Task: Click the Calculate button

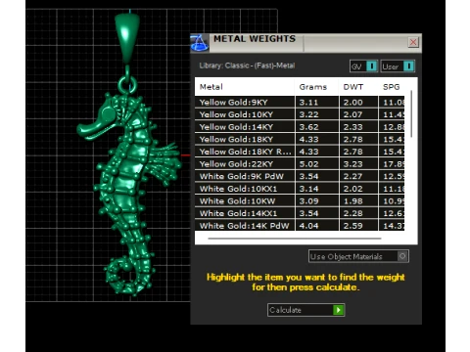Action: pos(305,310)
